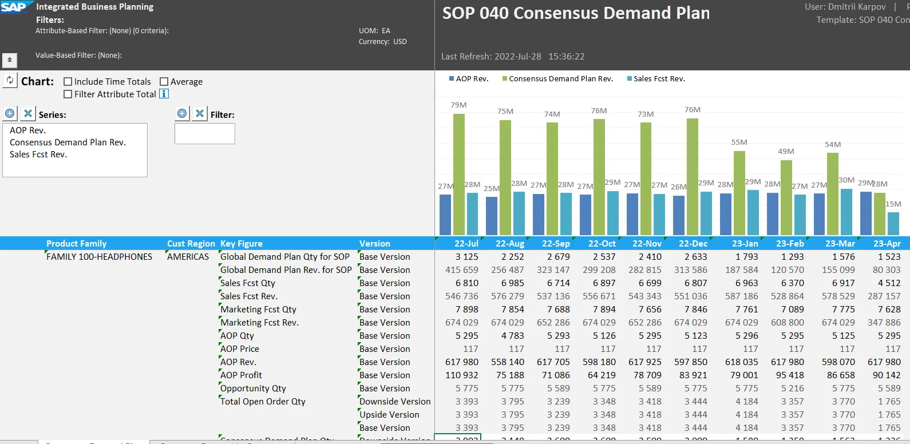Click the FAMILY 100-HEADPHONES cell
Image resolution: width=910 pixels, height=444 pixels.
click(x=99, y=257)
